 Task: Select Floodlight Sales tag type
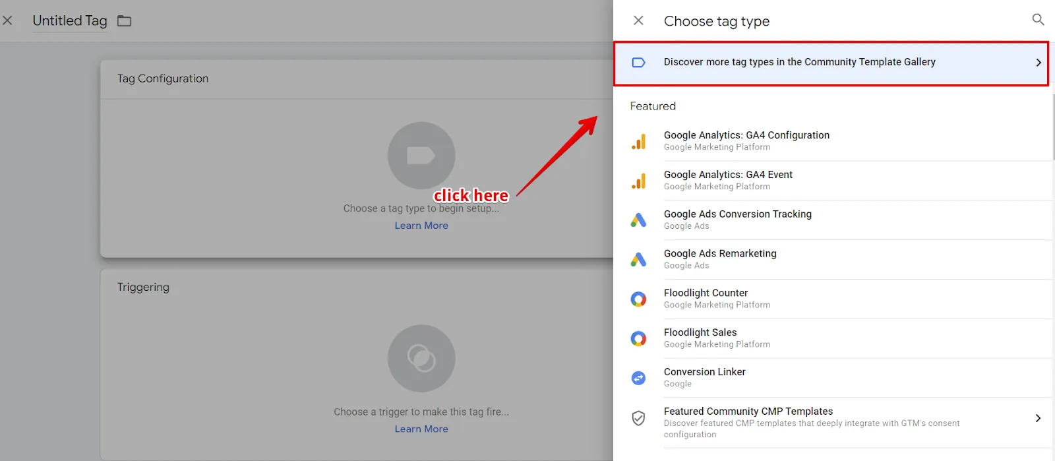tap(832, 338)
